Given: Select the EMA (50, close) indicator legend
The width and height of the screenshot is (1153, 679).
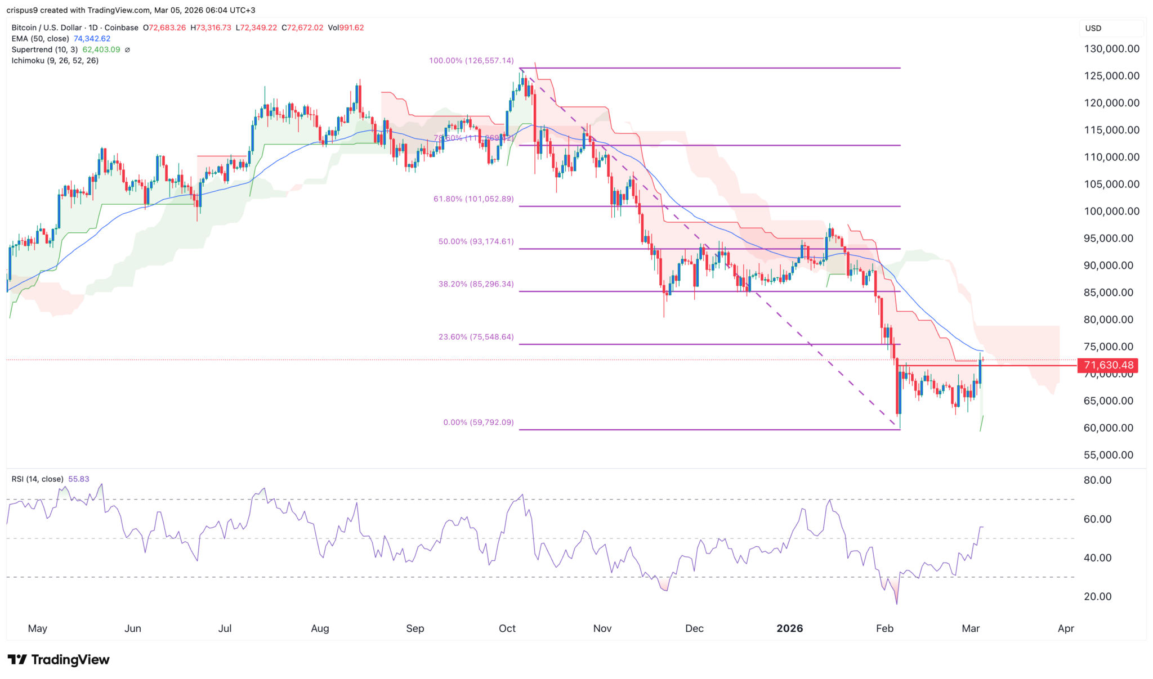Looking at the screenshot, I should 40,39.
